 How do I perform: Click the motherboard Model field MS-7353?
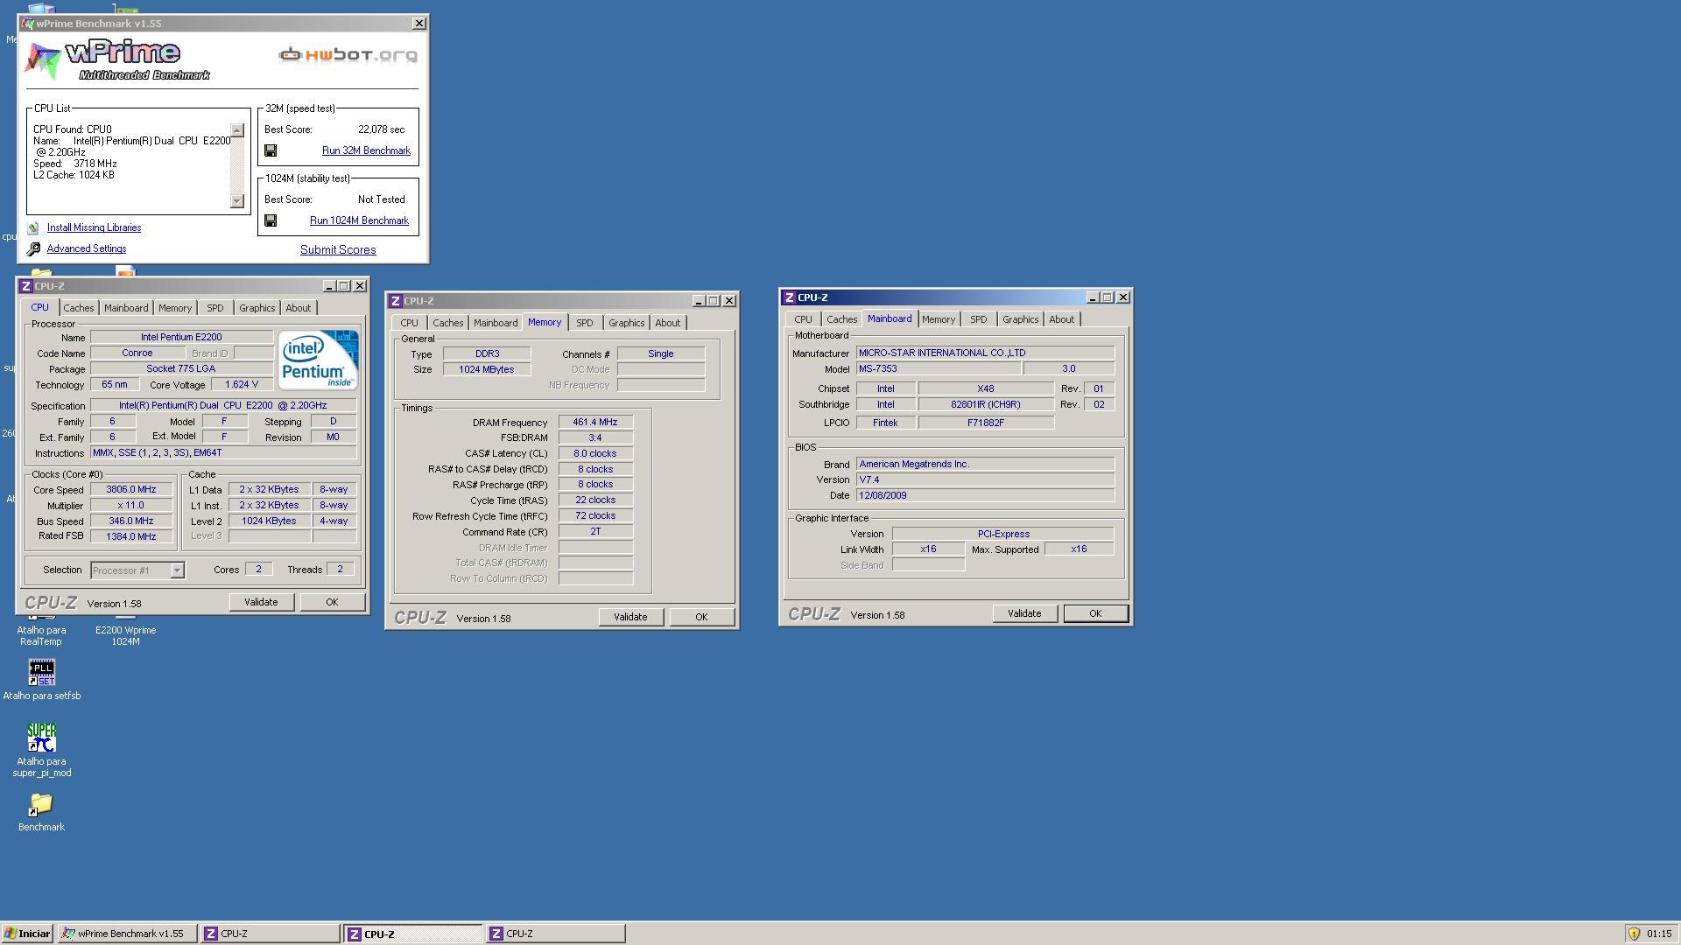pyautogui.click(x=939, y=369)
